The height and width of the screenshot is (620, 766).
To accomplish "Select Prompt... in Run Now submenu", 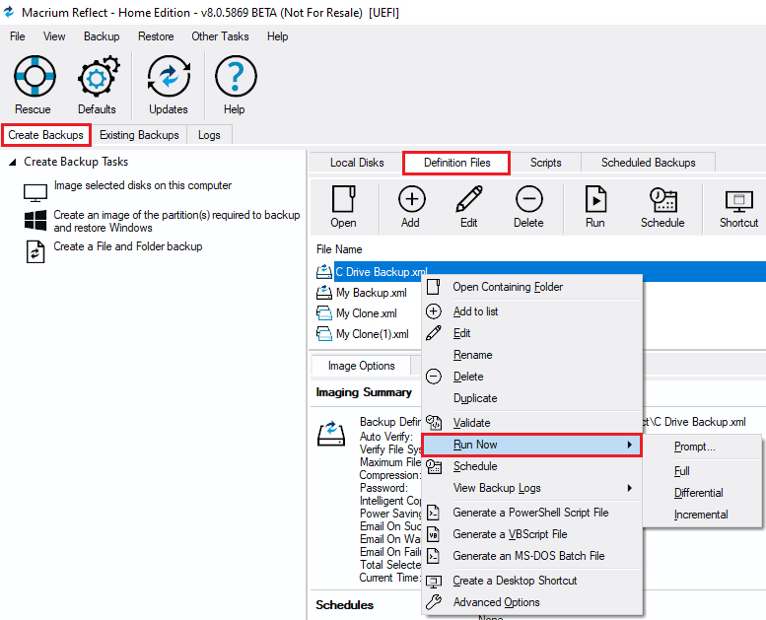I will [x=703, y=447].
